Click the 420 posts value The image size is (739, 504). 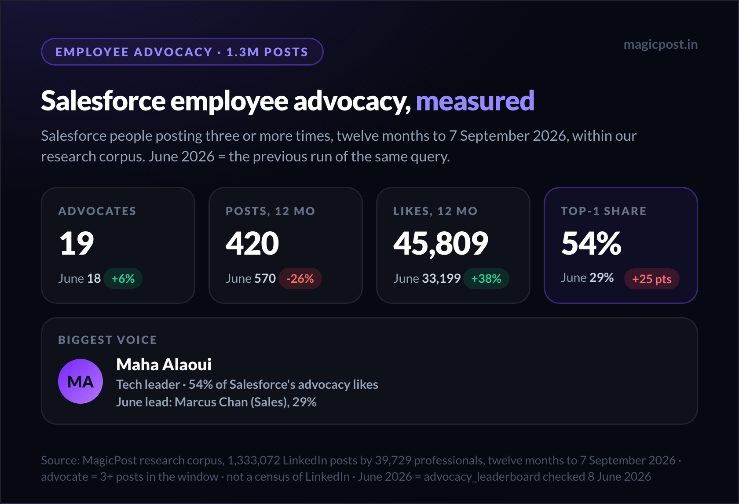(x=252, y=243)
